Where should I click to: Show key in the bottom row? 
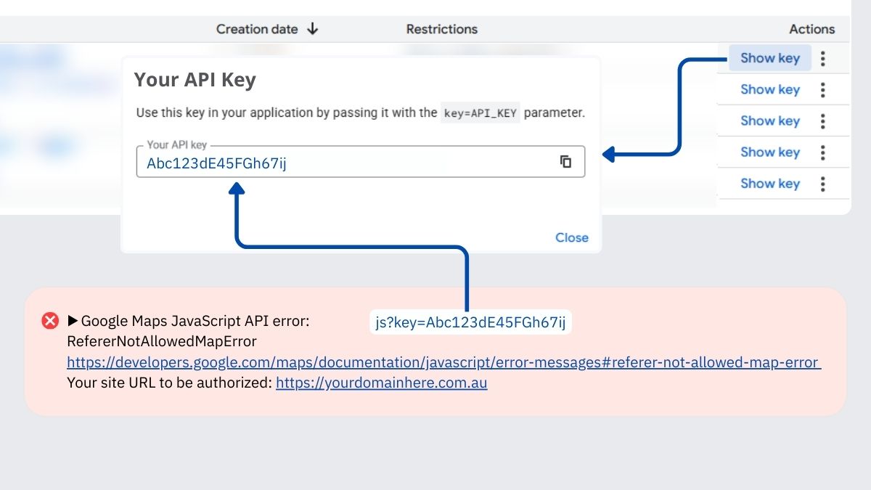pyautogui.click(x=769, y=183)
